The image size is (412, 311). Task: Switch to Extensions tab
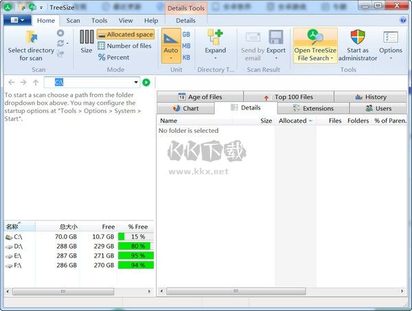[313, 108]
